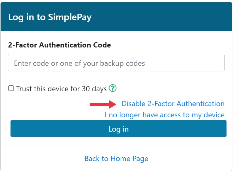
Task: Click the 'Trust this device for 30 days' label
Action: 61,89
